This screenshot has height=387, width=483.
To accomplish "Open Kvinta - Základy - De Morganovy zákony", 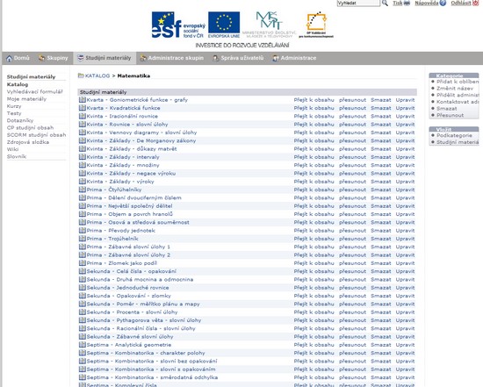I will pyautogui.click(x=141, y=140).
